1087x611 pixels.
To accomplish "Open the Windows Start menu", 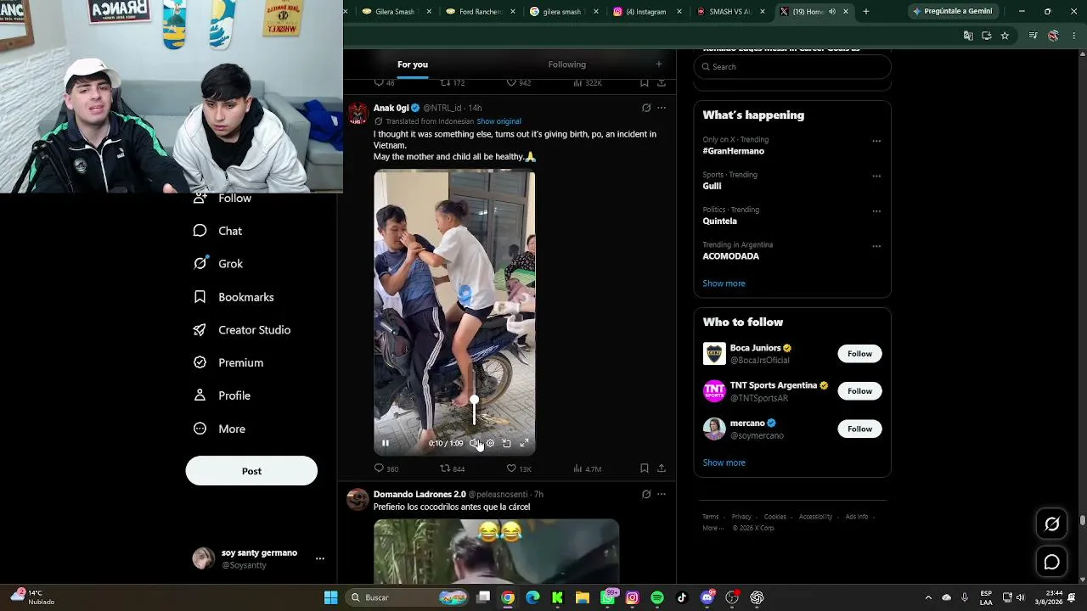I will coord(331,597).
